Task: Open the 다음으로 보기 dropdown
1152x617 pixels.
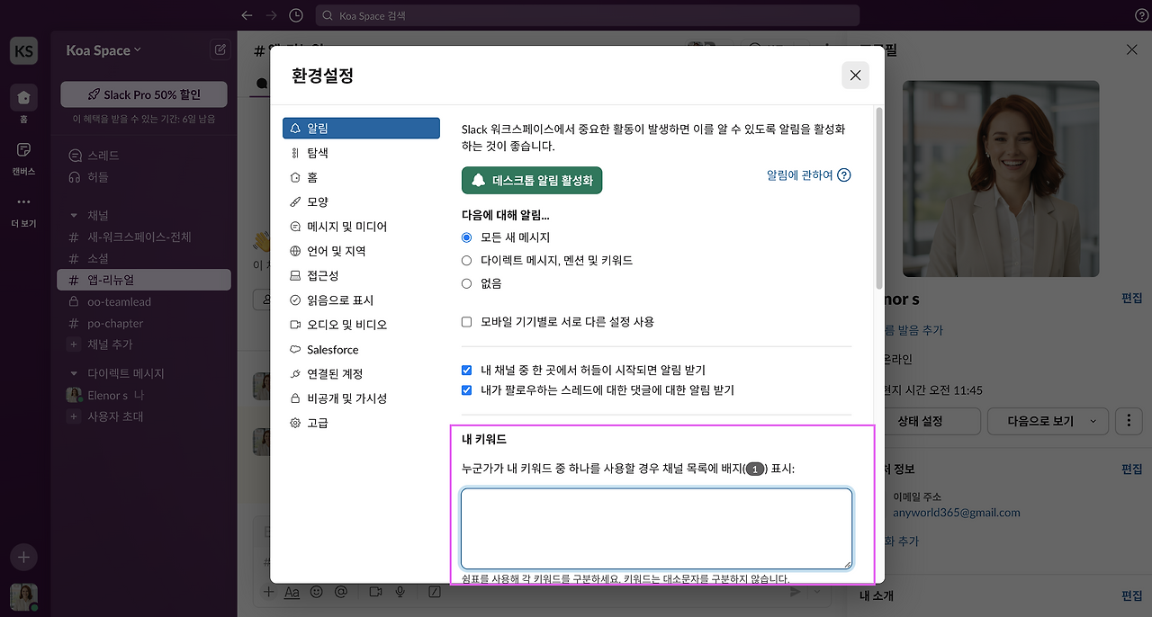Action: (x=1048, y=421)
